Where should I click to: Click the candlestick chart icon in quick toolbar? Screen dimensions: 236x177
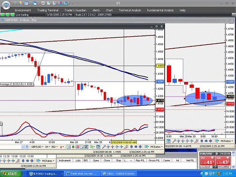43,3
